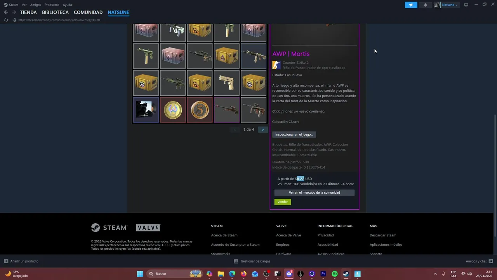This screenshot has height=280, width=497.
Task: Select the 5-year veteran coin item
Action: (x=200, y=110)
